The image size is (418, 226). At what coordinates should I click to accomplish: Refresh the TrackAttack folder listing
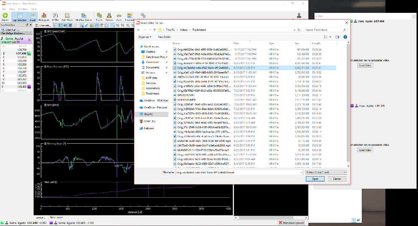click(299, 30)
